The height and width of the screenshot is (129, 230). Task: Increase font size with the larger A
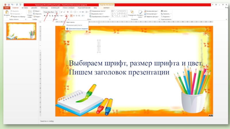click(x=62, y=12)
